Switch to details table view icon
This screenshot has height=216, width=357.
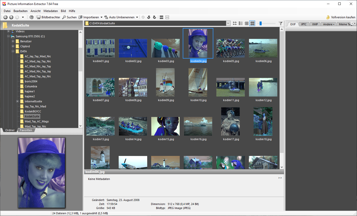pyautogui.click(x=247, y=24)
